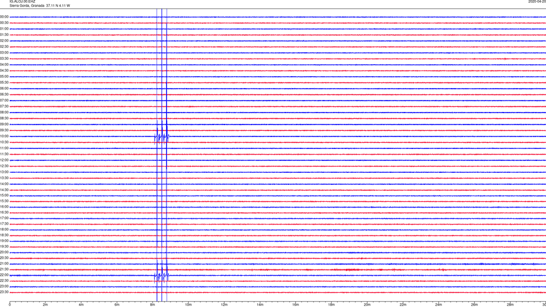Screen dimensions: 546x307
Task: Select the 17:00 trace time label
Action: pos(4,218)
